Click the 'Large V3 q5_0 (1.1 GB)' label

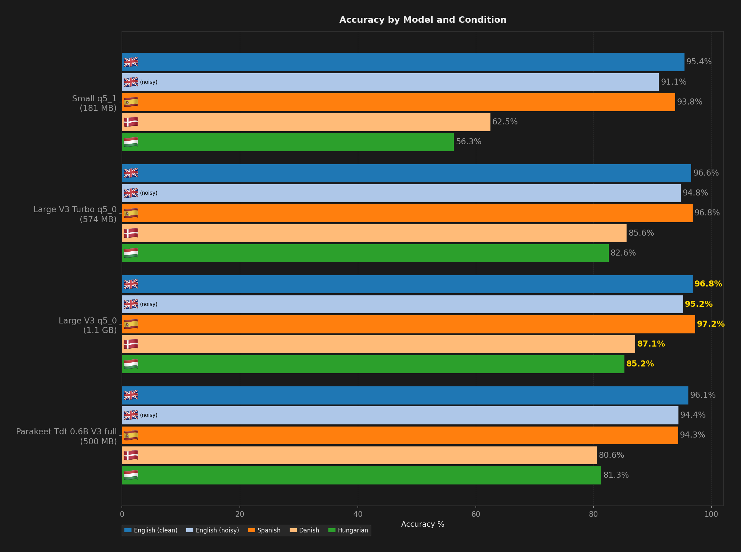[88, 326]
